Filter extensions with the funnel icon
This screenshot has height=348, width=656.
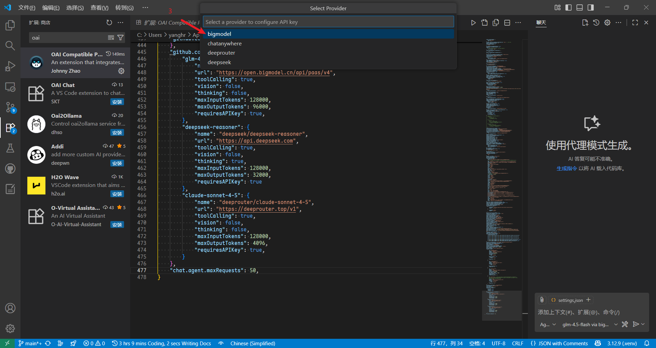pyautogui.click(x=120, y=38)
